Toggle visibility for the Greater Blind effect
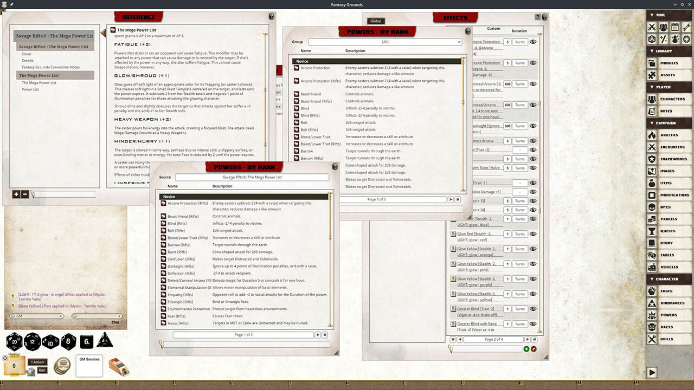This screenshot has width=694, height=390. click(x=533, y=309)
